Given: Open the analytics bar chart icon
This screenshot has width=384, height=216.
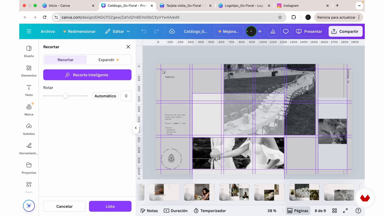Looking at the screenshot, I should tap(273, 31).
